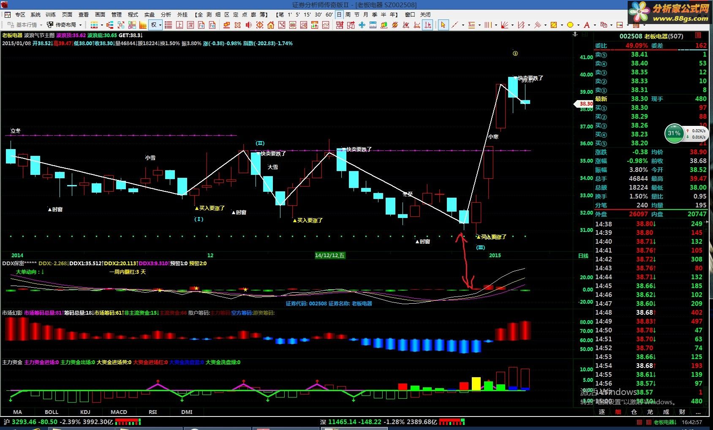Click the 31% green floating circle
713x430 pixels.
pos(674,133)
